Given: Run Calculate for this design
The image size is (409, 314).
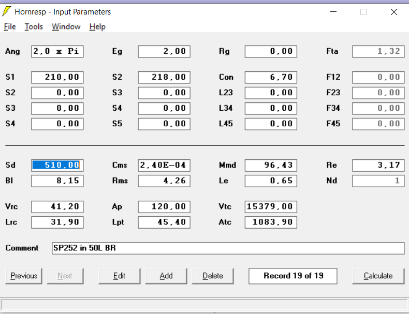Looking at the screenshot, I should pyautogui.click(x=378, y=276).
